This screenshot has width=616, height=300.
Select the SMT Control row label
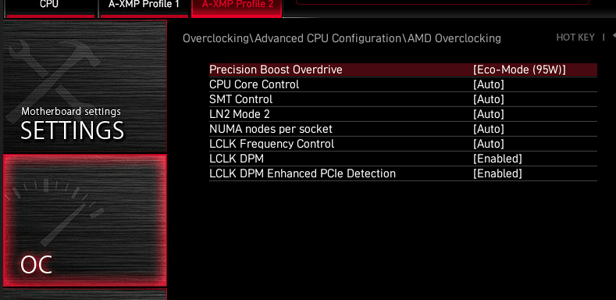(x=240, y=99)
